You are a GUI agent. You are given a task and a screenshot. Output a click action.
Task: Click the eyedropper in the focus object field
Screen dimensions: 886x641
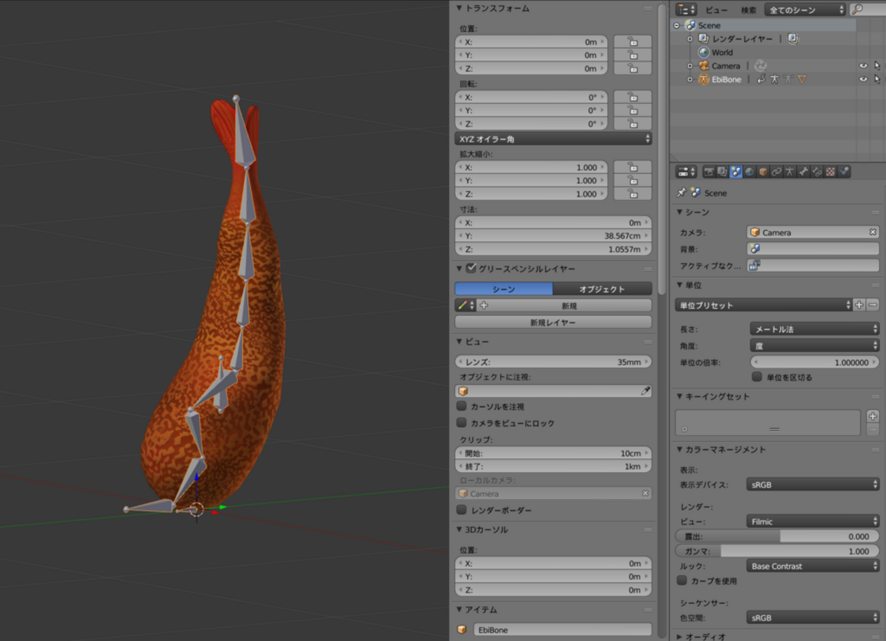pos(645,391)
